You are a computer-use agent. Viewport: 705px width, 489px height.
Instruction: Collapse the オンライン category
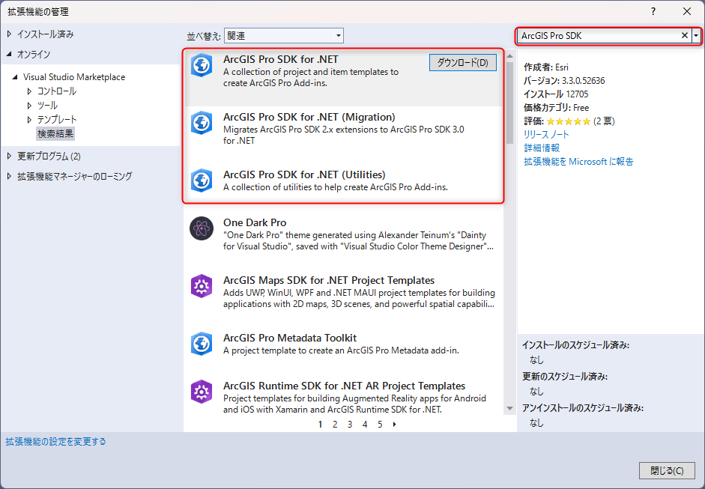pyautogui.click(x=10, y=55)
